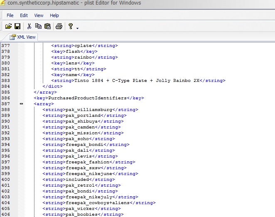Click the app icon in the title bar

point(2,2)
